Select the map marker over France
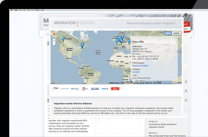Image resolution: width=208 pixels, height=137 pixels. 117,41
